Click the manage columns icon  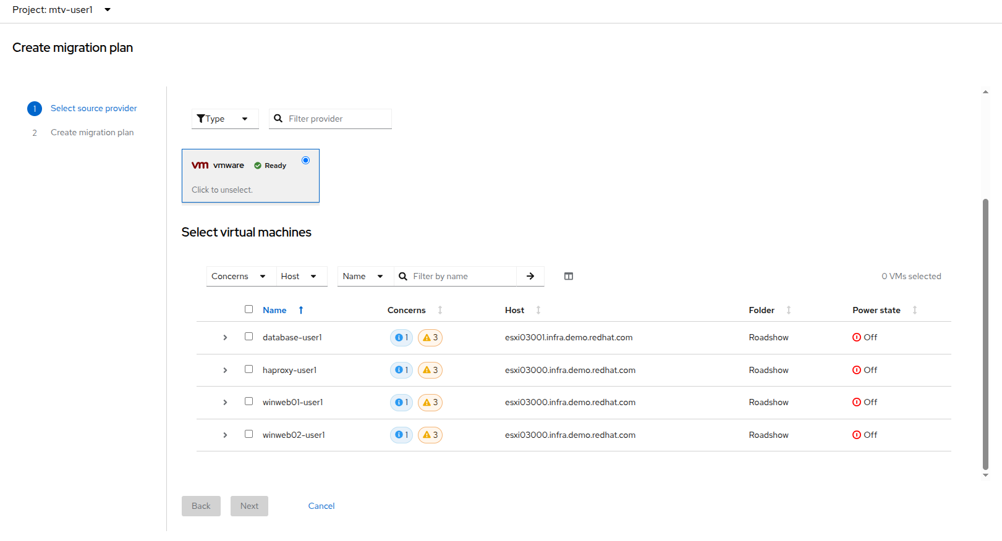click(569, 276)
